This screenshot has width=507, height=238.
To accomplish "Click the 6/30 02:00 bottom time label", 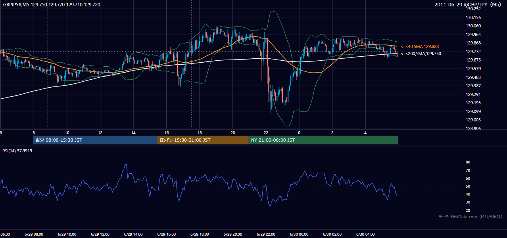I will [x=332, y=234].
